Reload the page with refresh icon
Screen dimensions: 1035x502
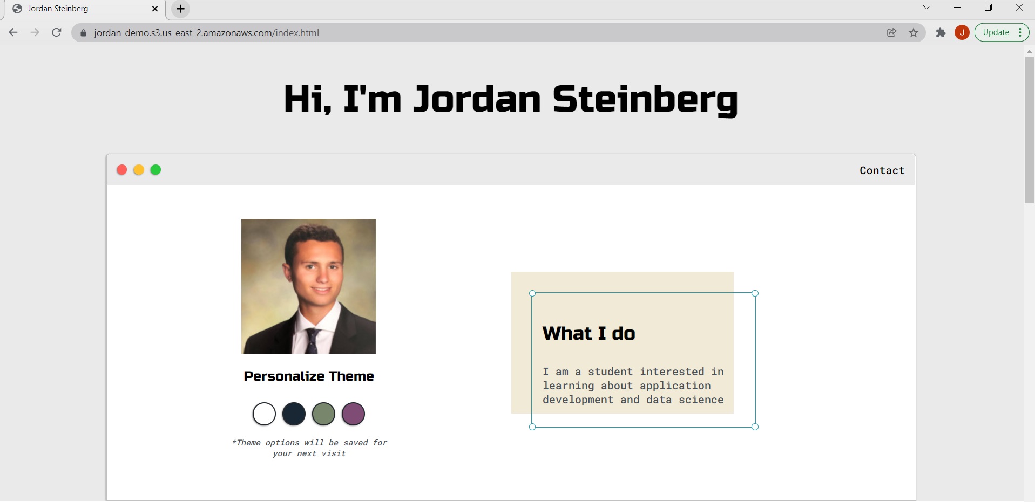tap(57, 32)
